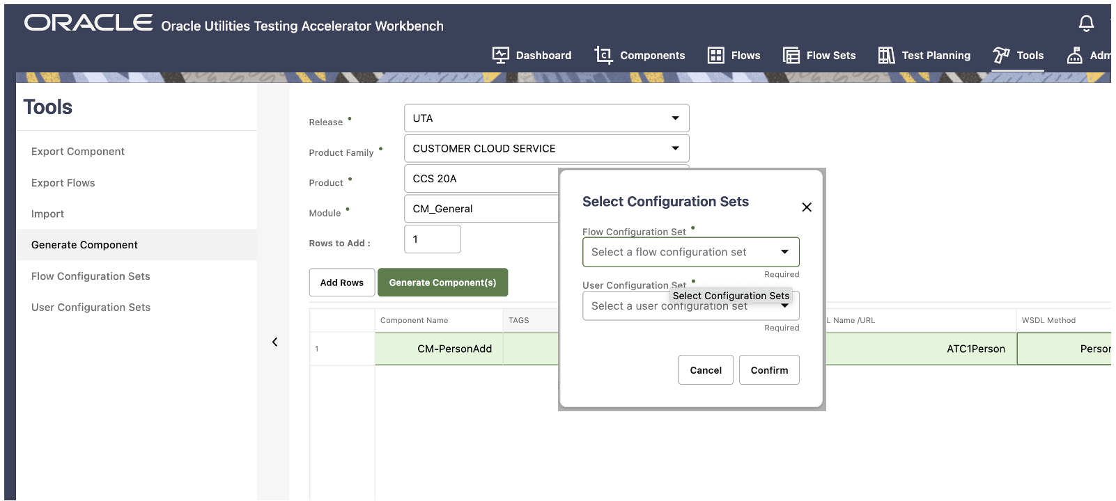Click the Dashboard monitor icon

click(500, 55)
